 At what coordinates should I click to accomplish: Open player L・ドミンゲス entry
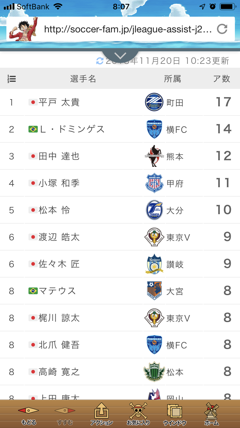pyautogui.click(x=72, y=129)
